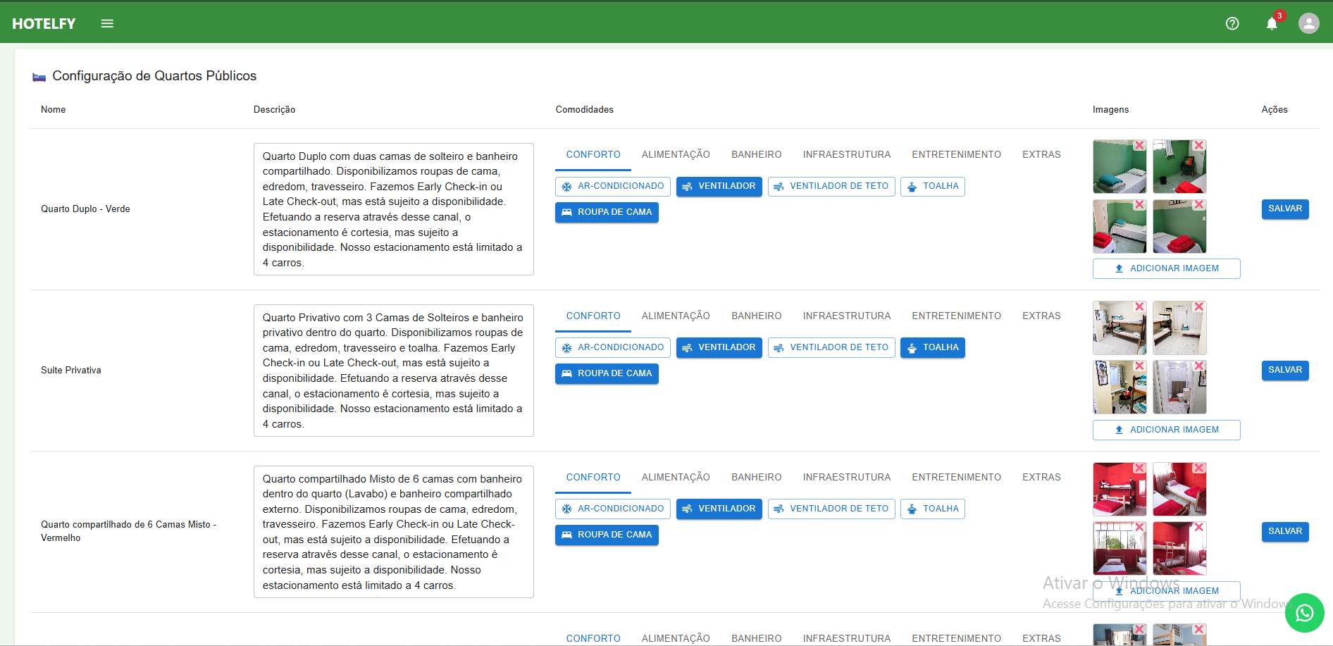Open the bottom-left green room thumbnail
This screenshot has width=1333, height=646.
pyautogui.click(x=1119, y=227)
